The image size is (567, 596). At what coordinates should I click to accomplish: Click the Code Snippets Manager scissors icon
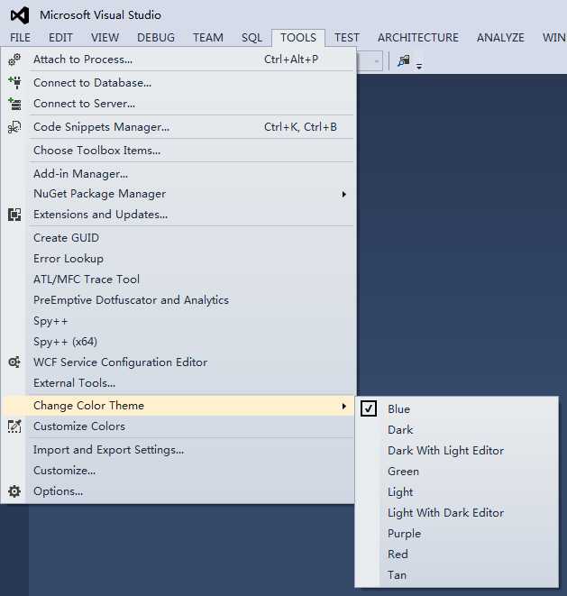tap(14, 127)
